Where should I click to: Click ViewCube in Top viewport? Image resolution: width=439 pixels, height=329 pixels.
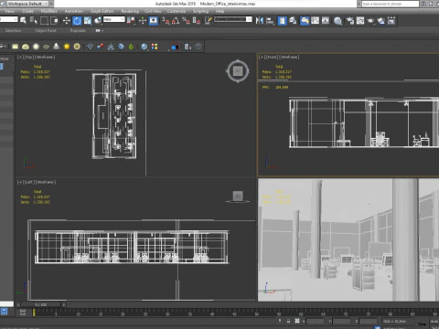coord(238,71)
